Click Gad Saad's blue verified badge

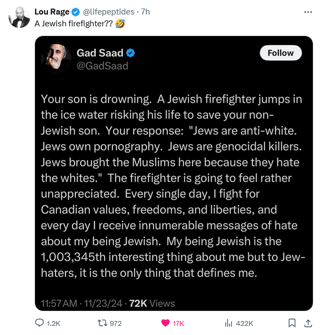click(x=130, y=53)
